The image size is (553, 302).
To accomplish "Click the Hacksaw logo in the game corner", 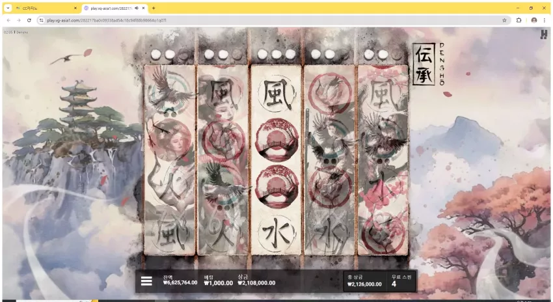I will (x=543, y=34).
